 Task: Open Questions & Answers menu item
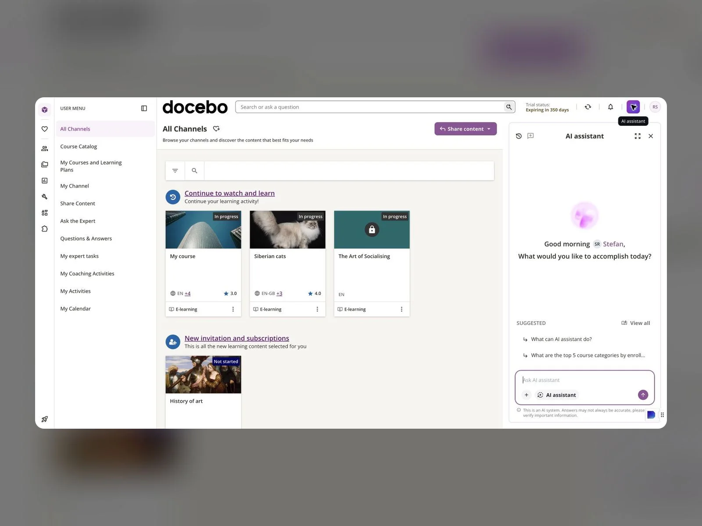[x=86, y=238]
